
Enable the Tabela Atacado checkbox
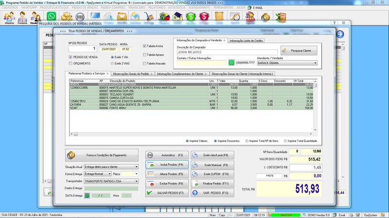pyautogui.click(x=144, y=63)
